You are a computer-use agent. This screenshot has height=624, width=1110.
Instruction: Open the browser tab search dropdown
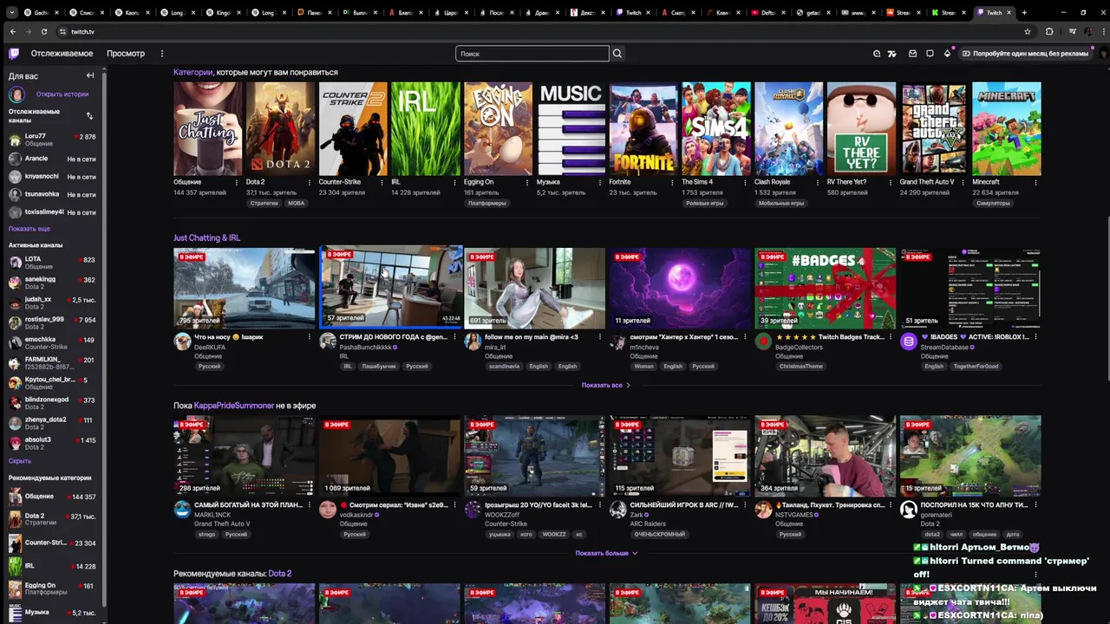coord(12,12)
